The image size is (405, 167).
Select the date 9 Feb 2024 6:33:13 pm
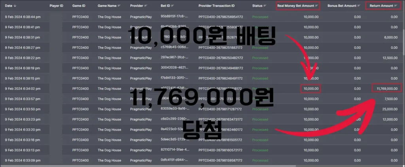point(23,150)
